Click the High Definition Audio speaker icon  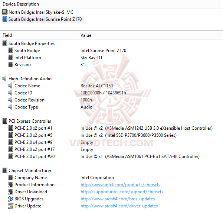(4, 79)
